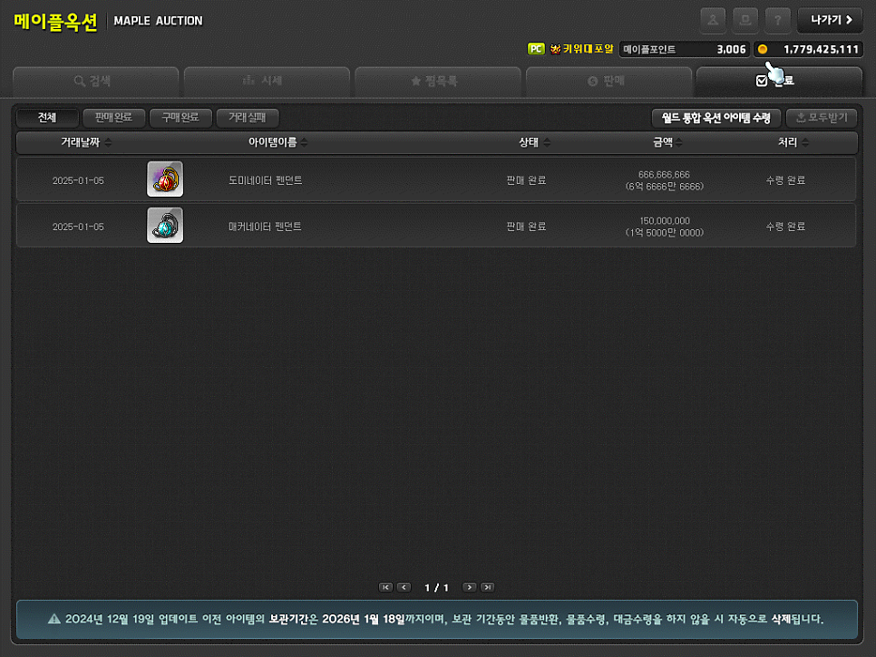Click 판매 완료 status in 메커네이터 row
The image size is (876, 657).
pos(526,227)
